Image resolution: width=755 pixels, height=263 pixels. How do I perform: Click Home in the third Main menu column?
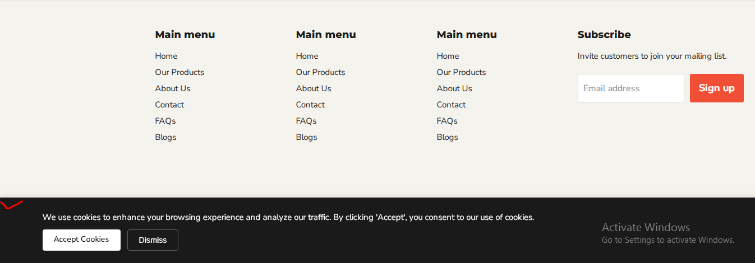(x=448, y=56)
